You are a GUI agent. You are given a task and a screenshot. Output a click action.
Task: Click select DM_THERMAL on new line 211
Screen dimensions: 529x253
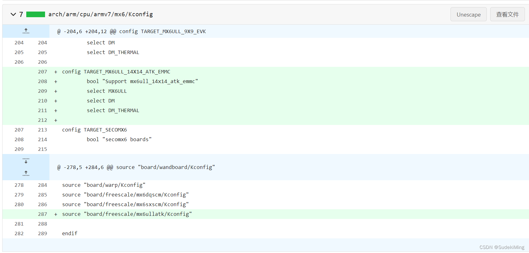point(113,110)
